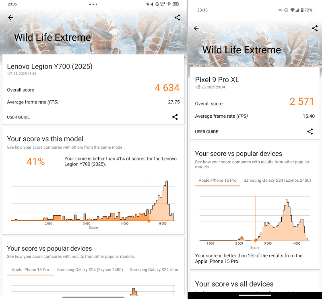Share the Pixel 9 Pro XL result card
The width and height of the screenshot is (322, 299).
point(310,131)
